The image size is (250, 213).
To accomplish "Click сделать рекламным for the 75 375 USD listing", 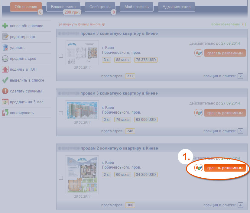I will [225, 53].
